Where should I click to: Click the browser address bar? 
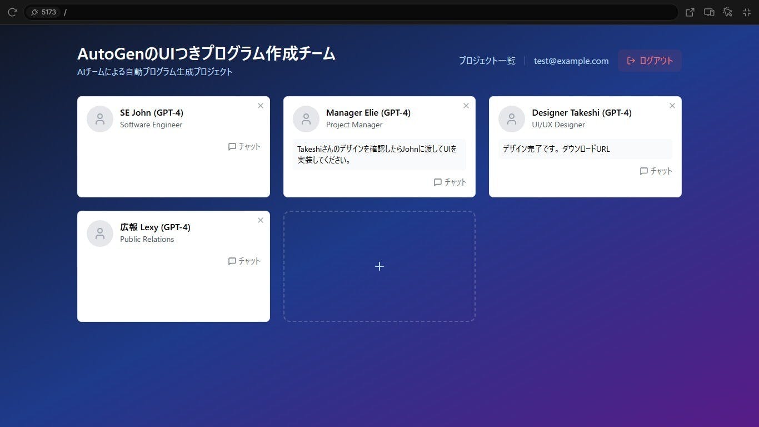[x=333, y=12]
